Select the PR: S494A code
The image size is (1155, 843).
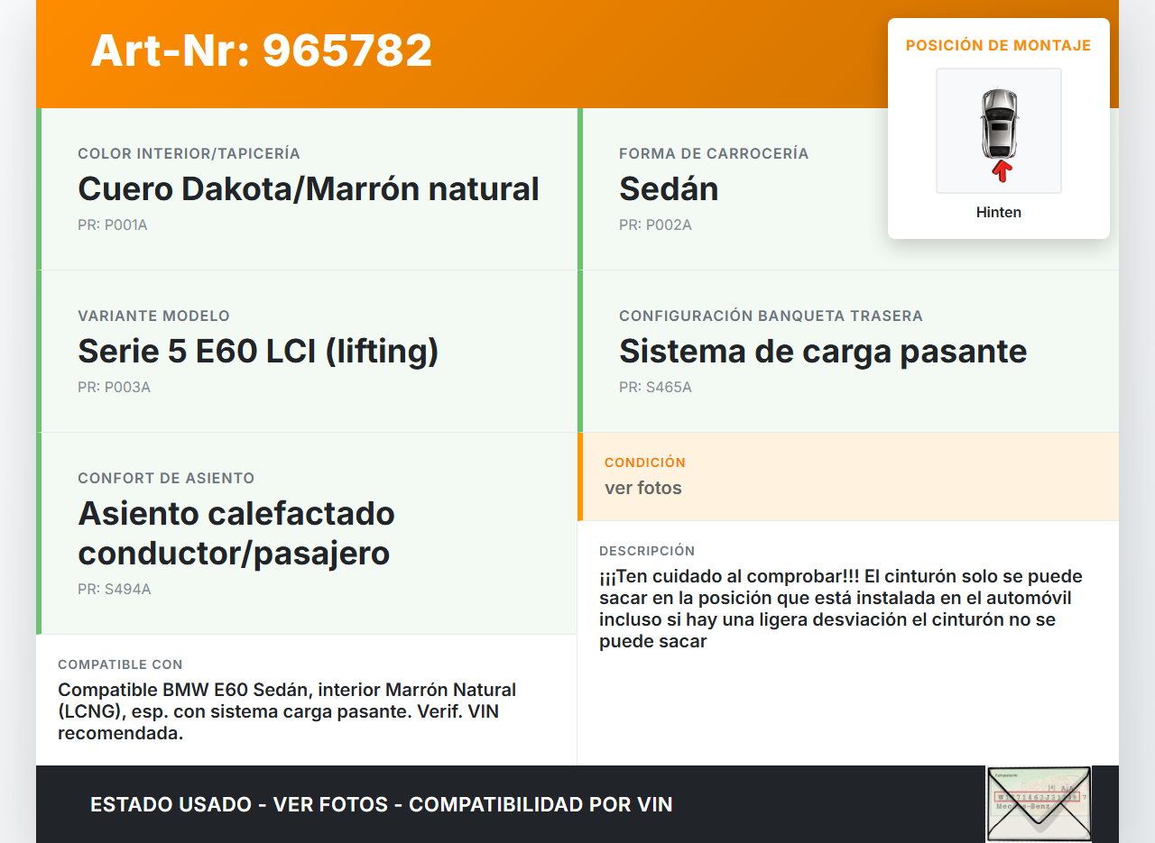click(114, 590)
